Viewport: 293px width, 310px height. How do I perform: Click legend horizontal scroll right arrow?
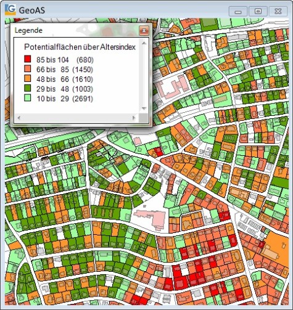coord(134,118)
